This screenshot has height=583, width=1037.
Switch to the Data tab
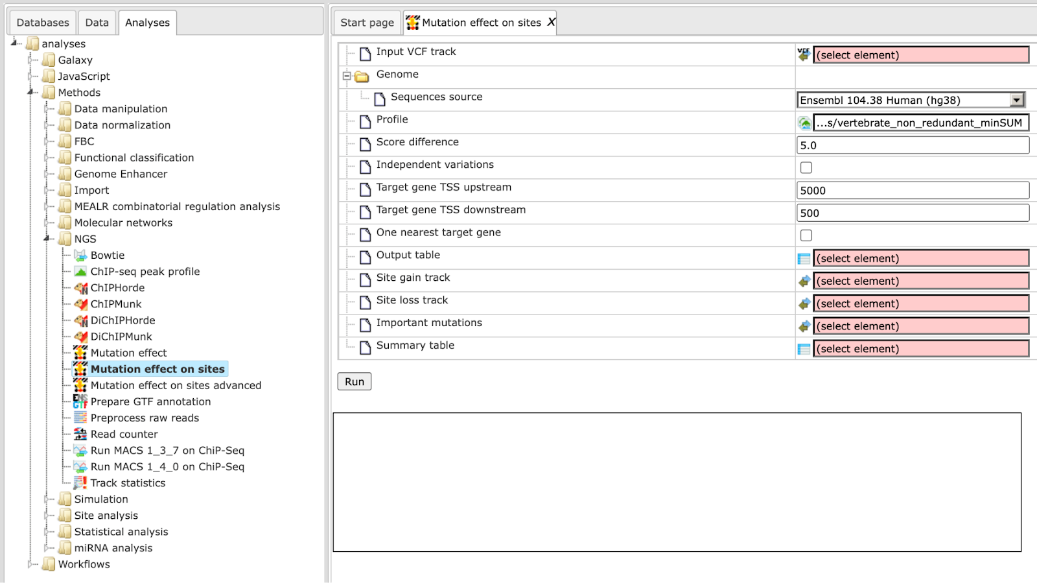97,23
